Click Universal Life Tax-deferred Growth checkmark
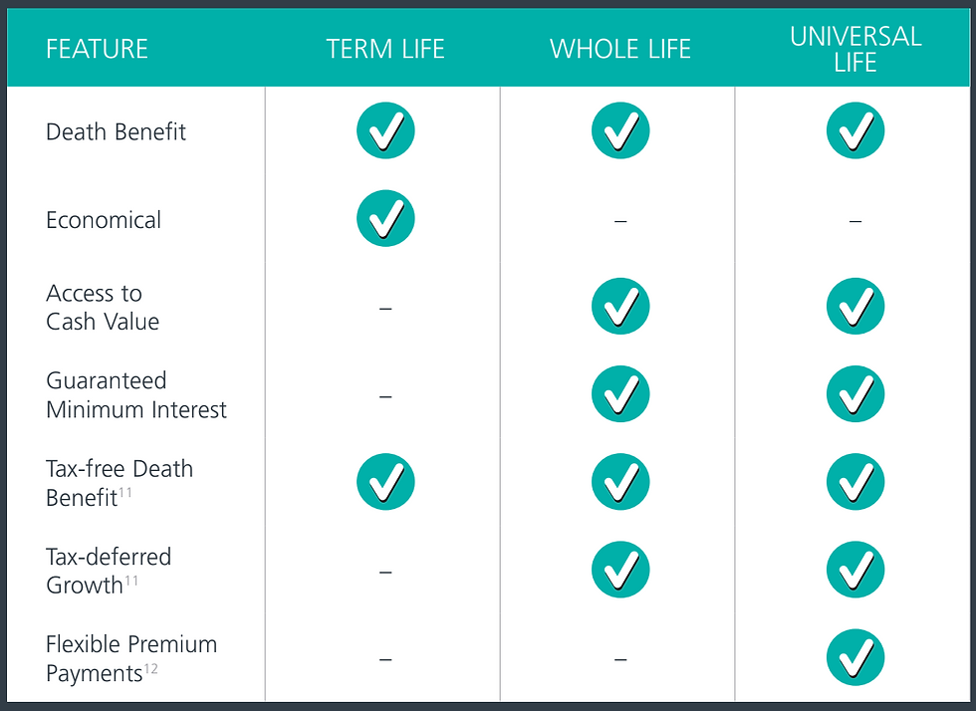The height and width of the screenshot is (711, 976). 855,570
